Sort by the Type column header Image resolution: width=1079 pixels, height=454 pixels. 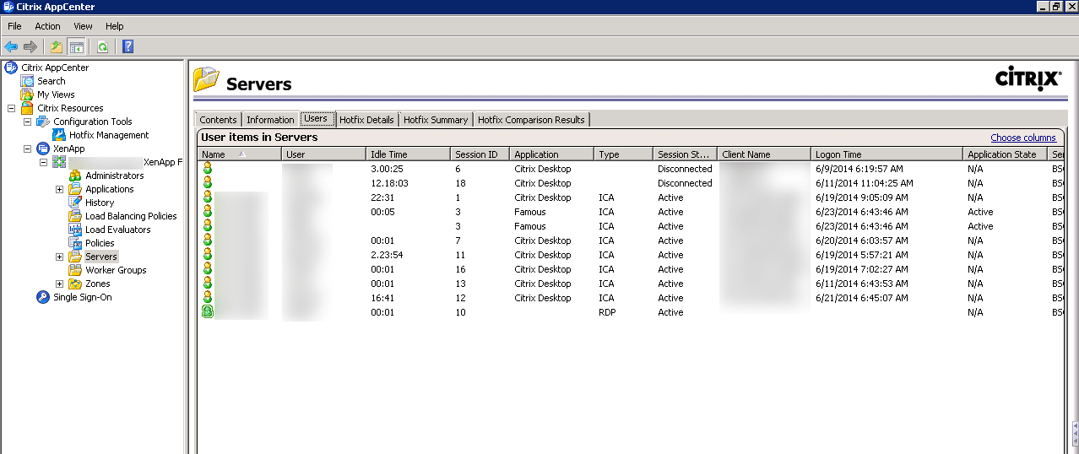[623, 154]
